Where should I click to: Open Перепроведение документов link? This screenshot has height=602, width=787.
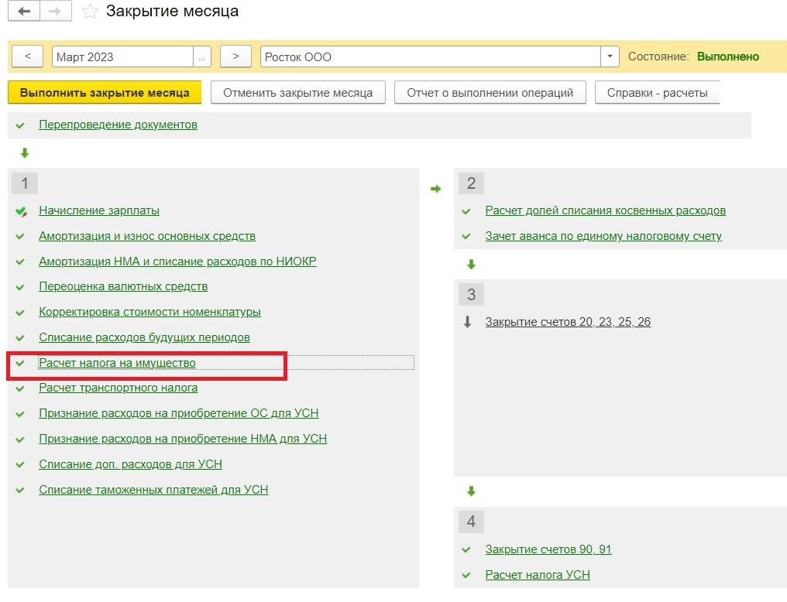click(118, 125)
